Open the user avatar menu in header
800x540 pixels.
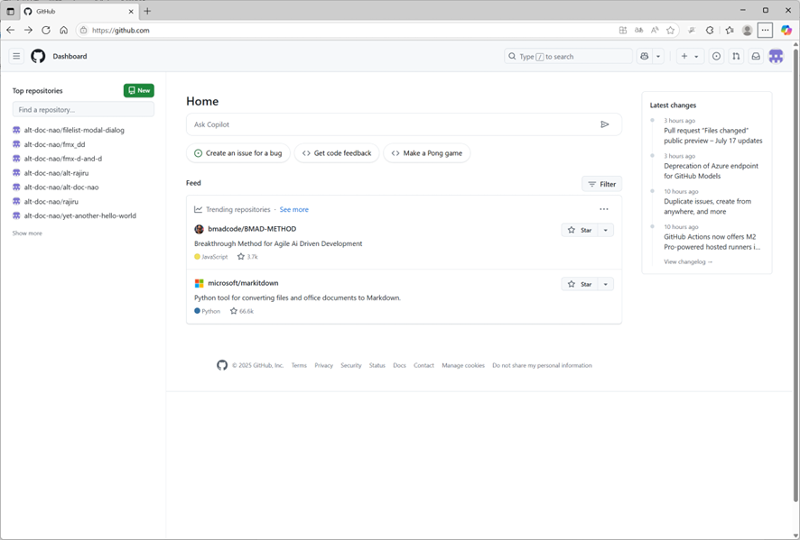776,56
